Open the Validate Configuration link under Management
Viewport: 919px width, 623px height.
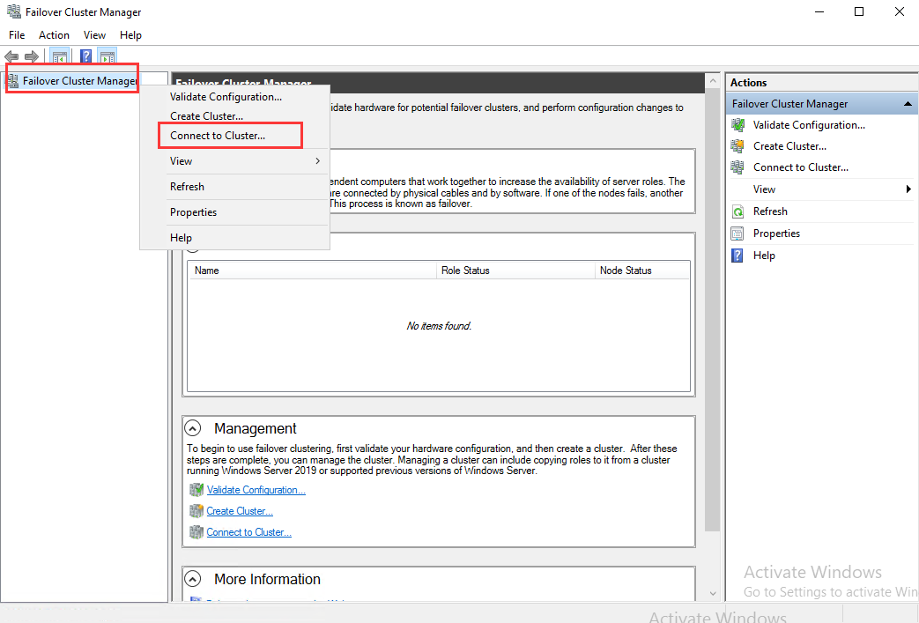[x=256, y=490]
